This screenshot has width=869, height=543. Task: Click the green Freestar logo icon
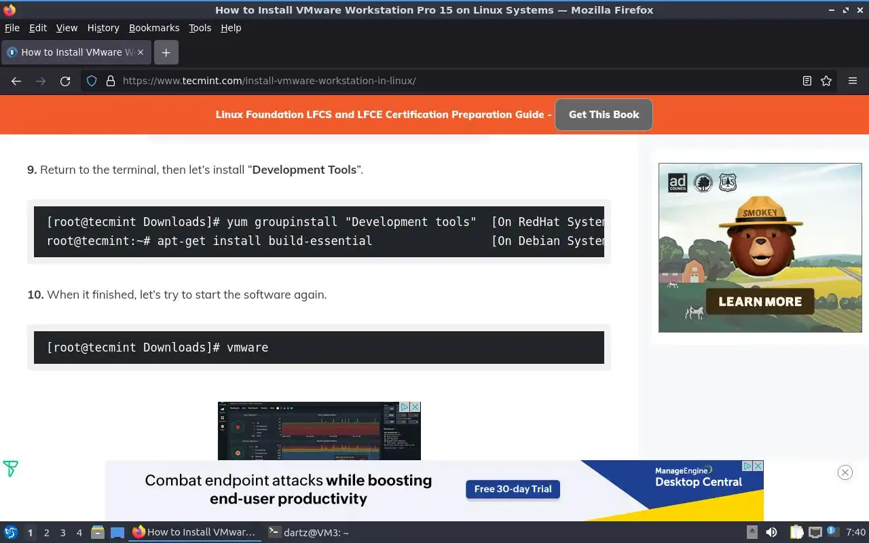(10, 469)
